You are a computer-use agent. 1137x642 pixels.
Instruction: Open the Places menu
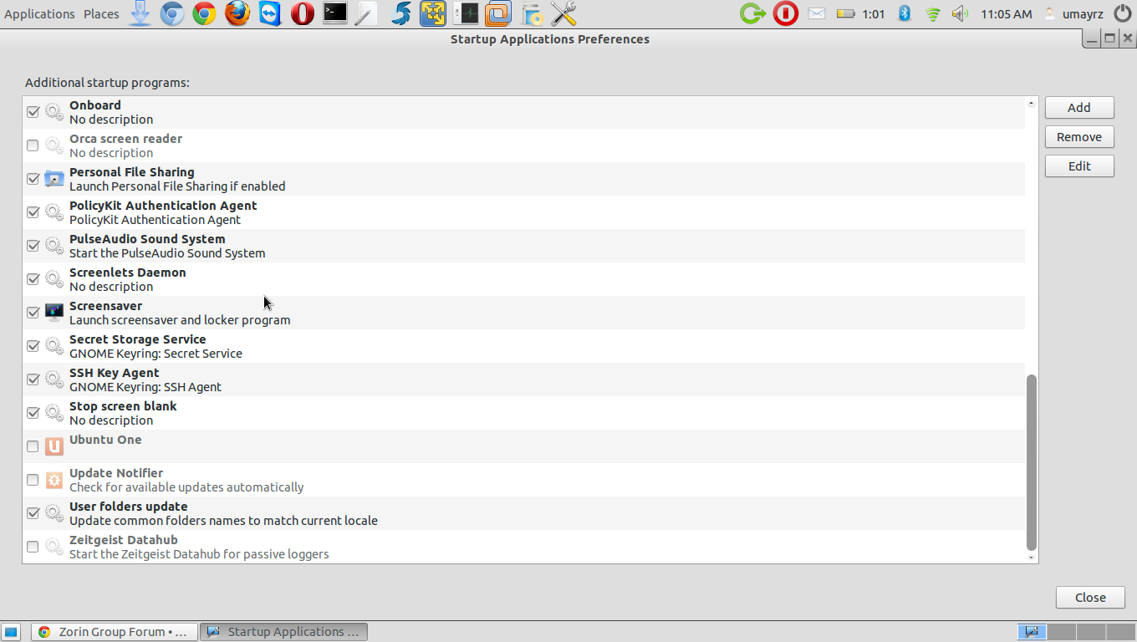(x=101, y=14)
